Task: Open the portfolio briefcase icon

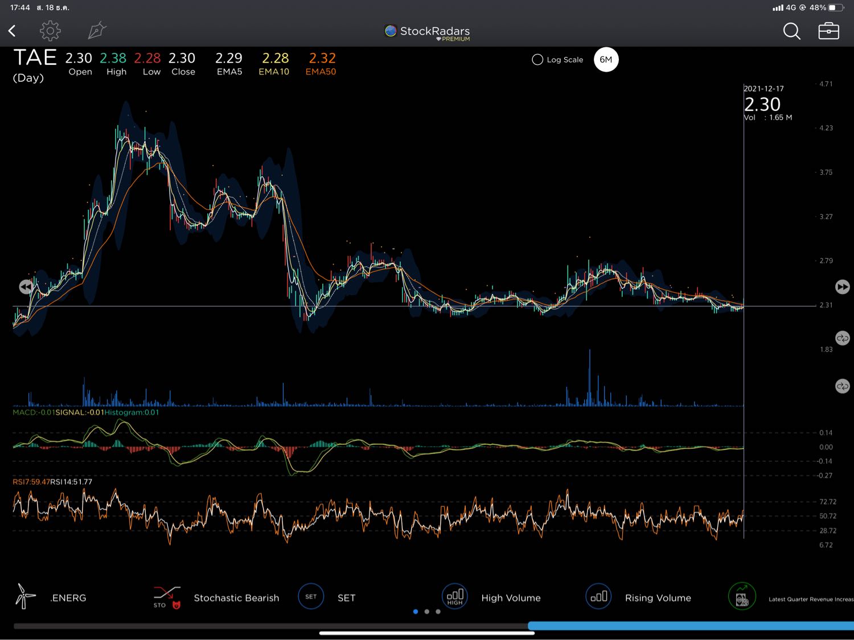Action: pyautogui.click(x=828, y=31)
